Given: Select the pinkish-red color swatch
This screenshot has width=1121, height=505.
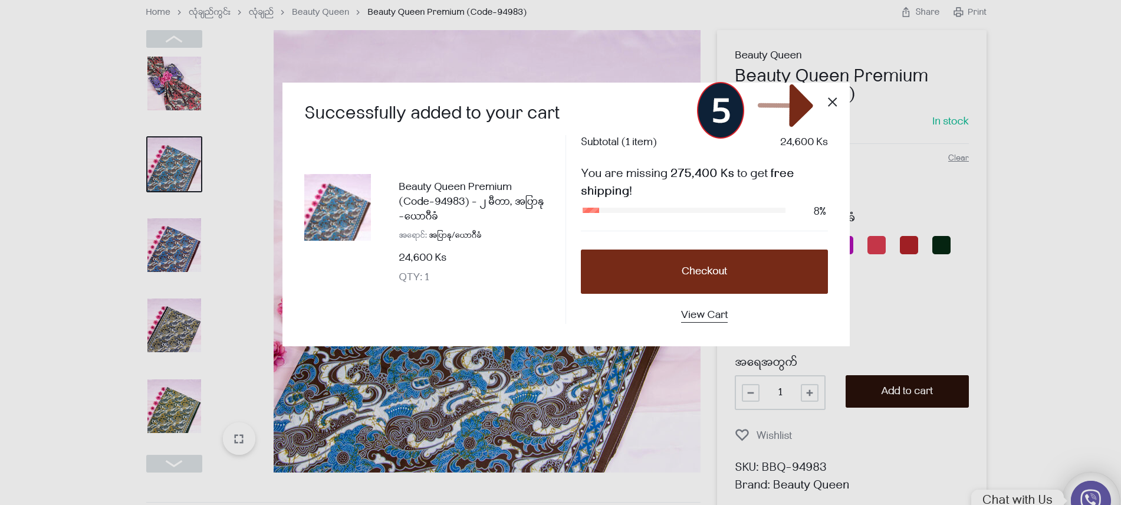Looking at the screenshot, I should click(876, 245).
